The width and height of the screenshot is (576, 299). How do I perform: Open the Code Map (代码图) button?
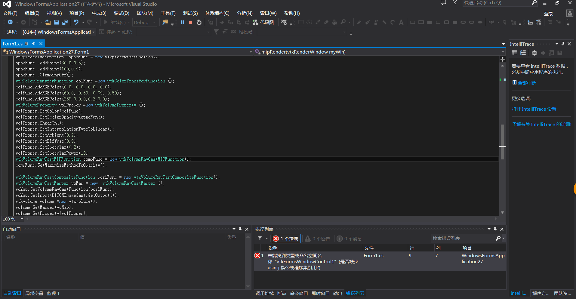[x=263, y=22]
